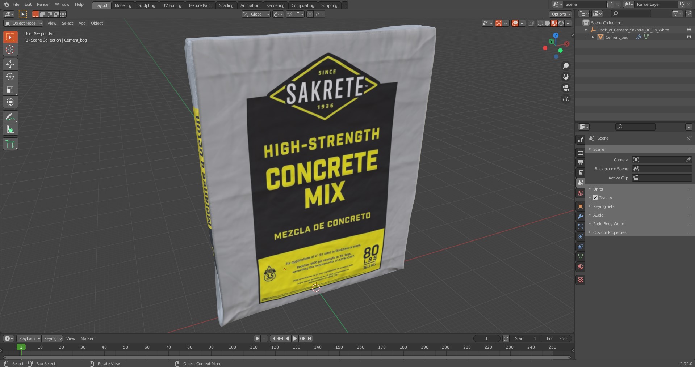This screenshot has width=695, height=367.
Task: Enable solid viewport shading
Action: point(547,23)
